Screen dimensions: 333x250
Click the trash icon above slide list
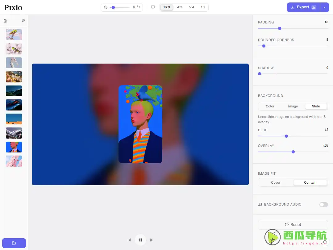[5, 20]
